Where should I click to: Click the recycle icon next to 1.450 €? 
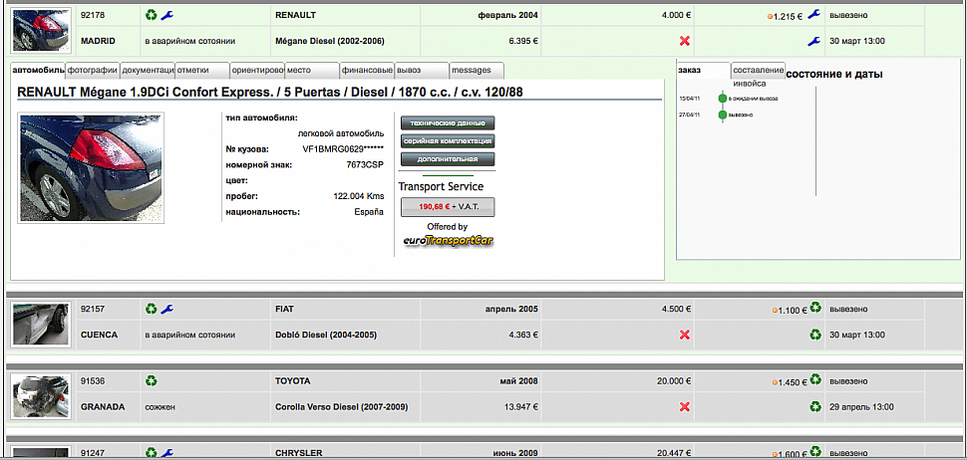tap(815, 380)
